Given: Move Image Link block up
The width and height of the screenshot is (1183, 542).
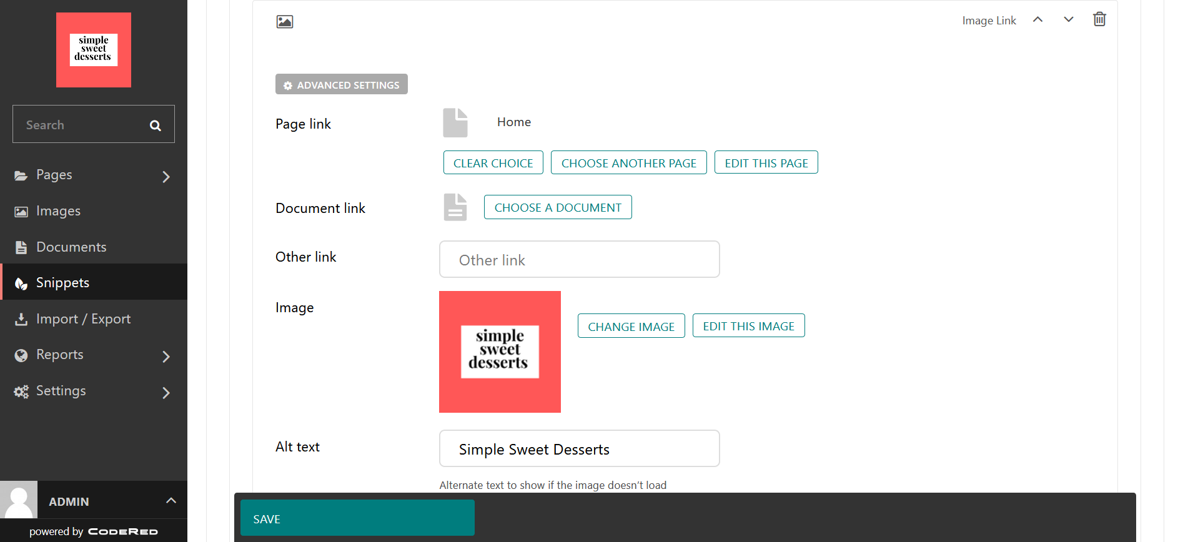Looking at the screenshot, I should pyautogui.click(x=1037, y=19).
